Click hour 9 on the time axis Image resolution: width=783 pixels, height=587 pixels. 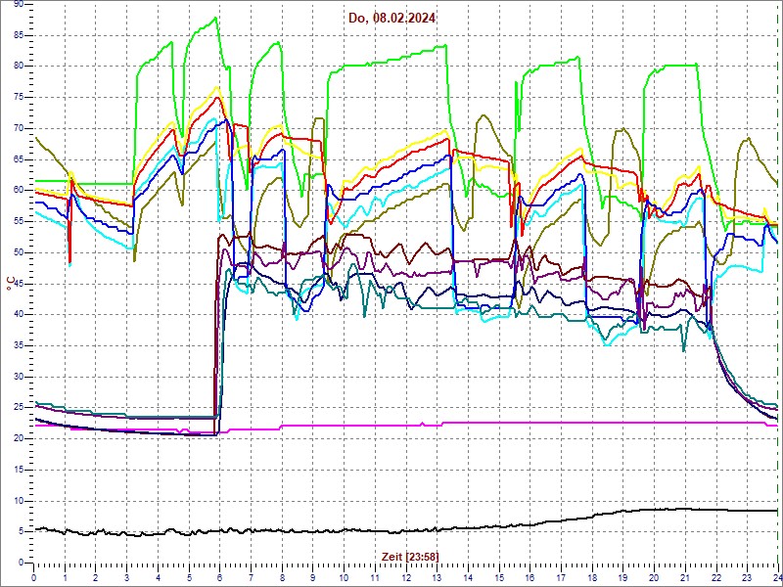pyautogui.click(x=313, y=577)
